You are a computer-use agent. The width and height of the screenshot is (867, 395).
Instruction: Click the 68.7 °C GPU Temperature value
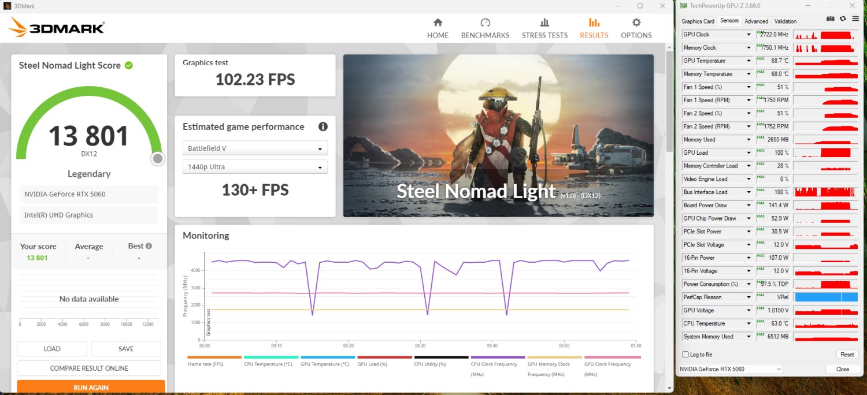[773, 61]
